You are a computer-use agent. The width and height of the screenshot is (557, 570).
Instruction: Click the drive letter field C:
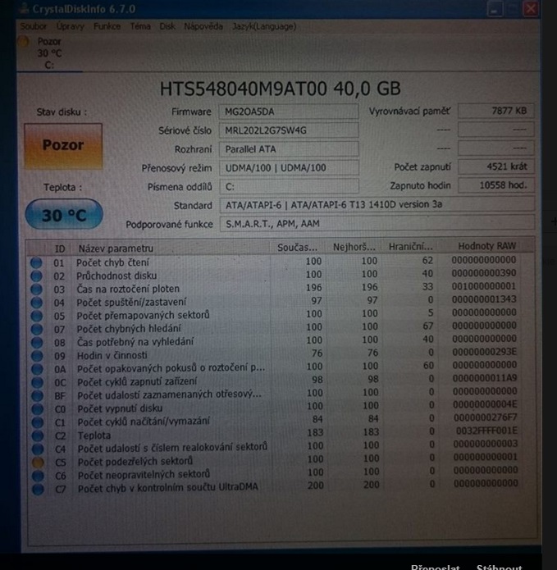289,186
